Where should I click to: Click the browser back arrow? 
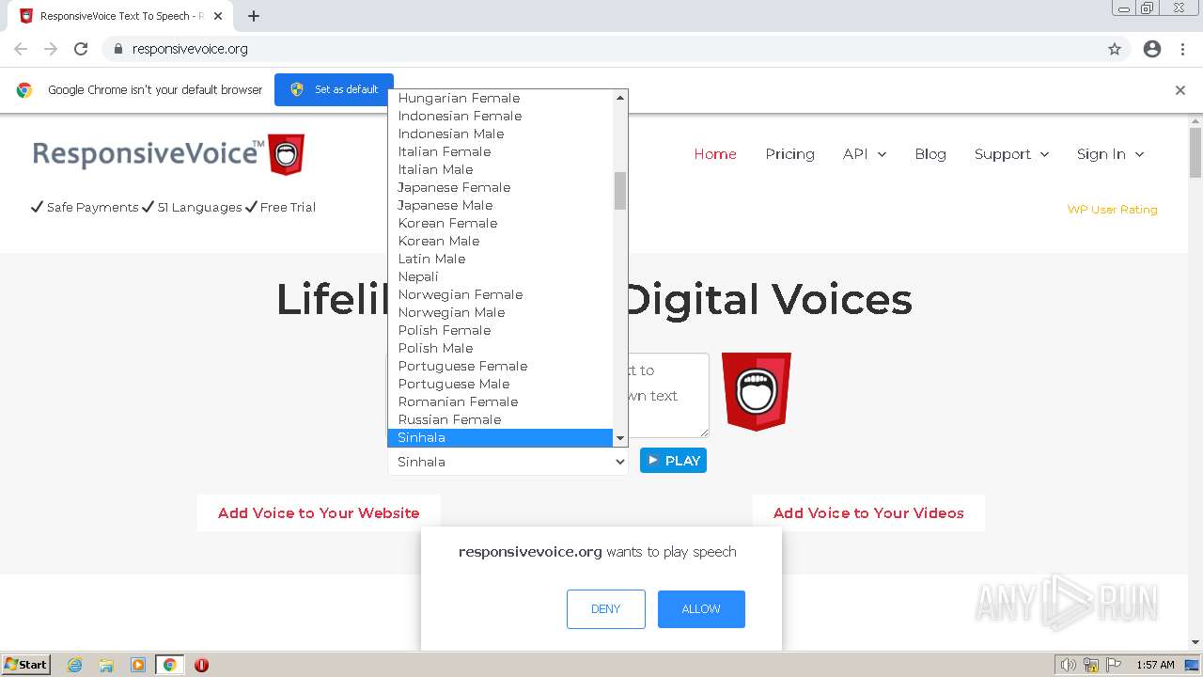[x=21, y=49]
